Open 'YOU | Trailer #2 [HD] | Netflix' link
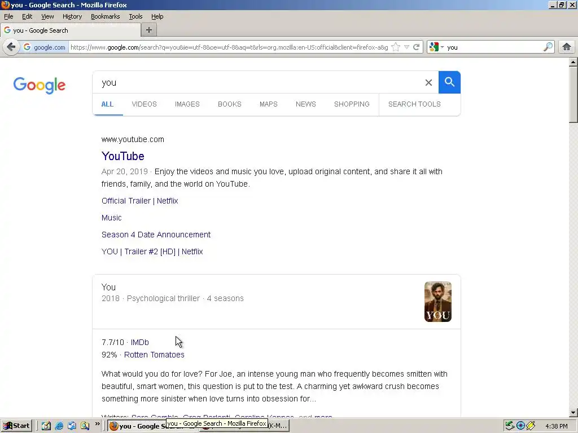578x433 pixels. coord(152,251)
